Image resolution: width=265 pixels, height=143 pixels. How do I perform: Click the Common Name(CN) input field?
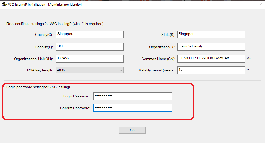click(211, 59)
